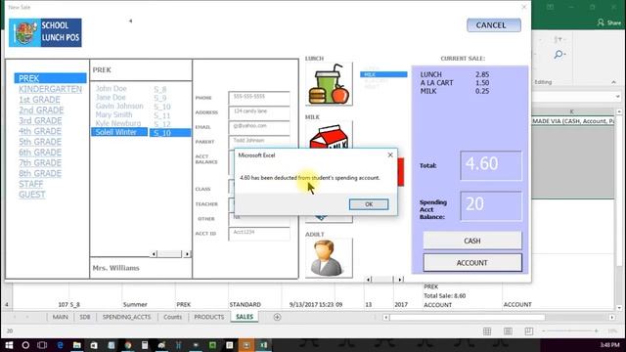Select student Jane Doe
Screen dimensions: 626x352
click(111, 98)
